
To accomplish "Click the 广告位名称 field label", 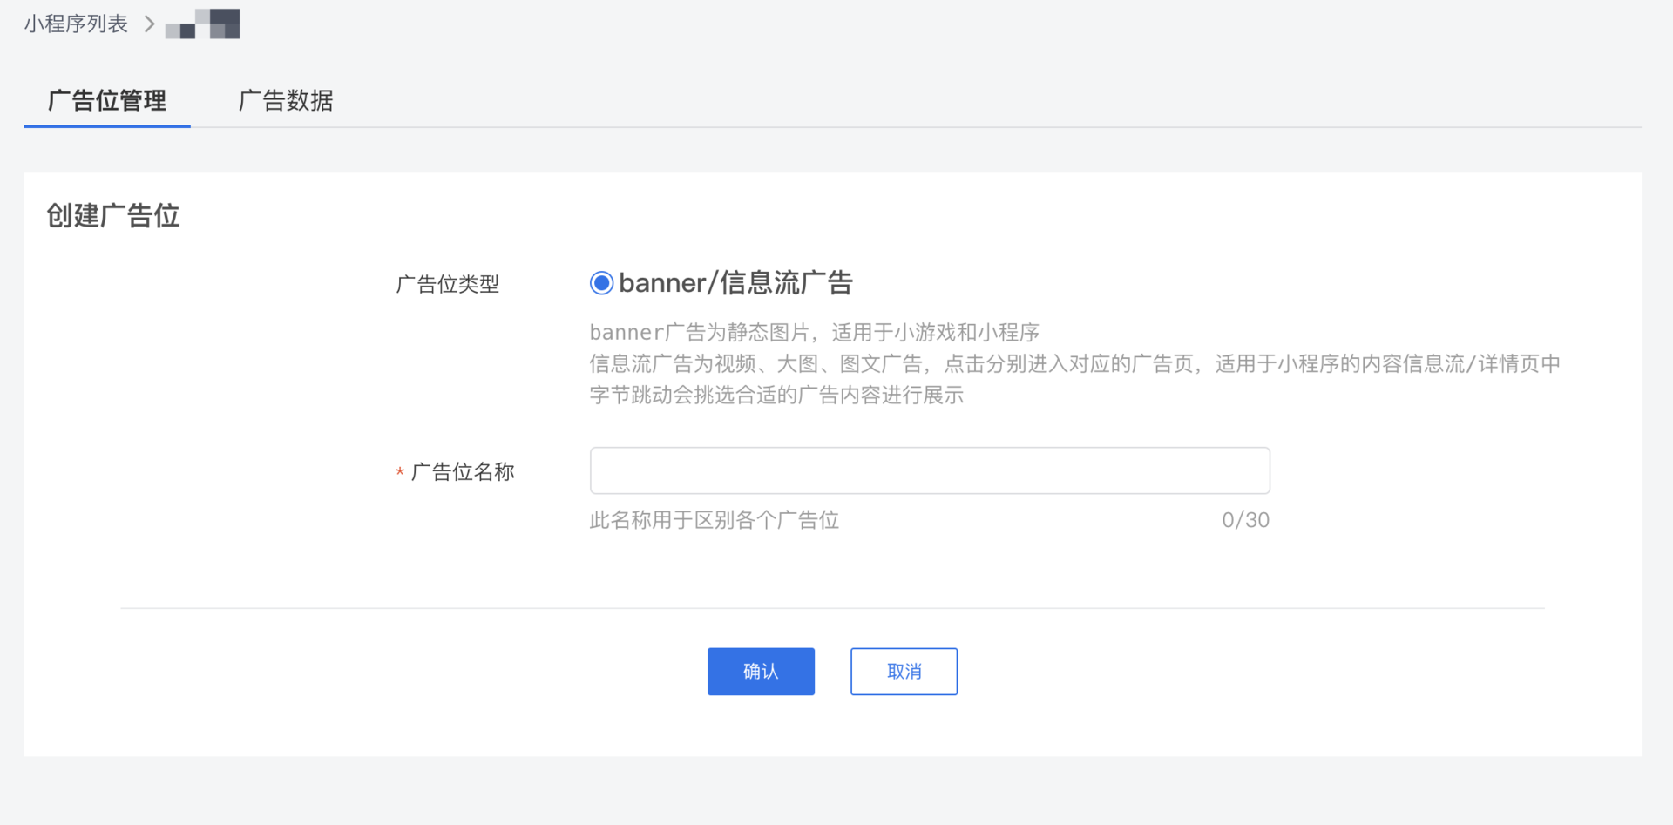I will [463, 471].
